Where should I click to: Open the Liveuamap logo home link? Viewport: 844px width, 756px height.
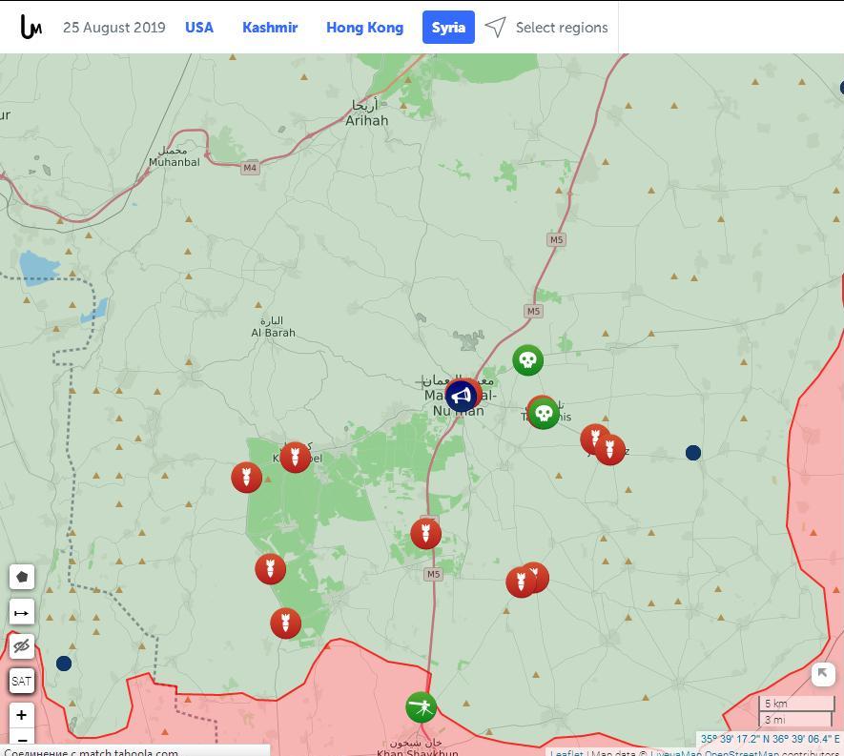tap(31, 27)
